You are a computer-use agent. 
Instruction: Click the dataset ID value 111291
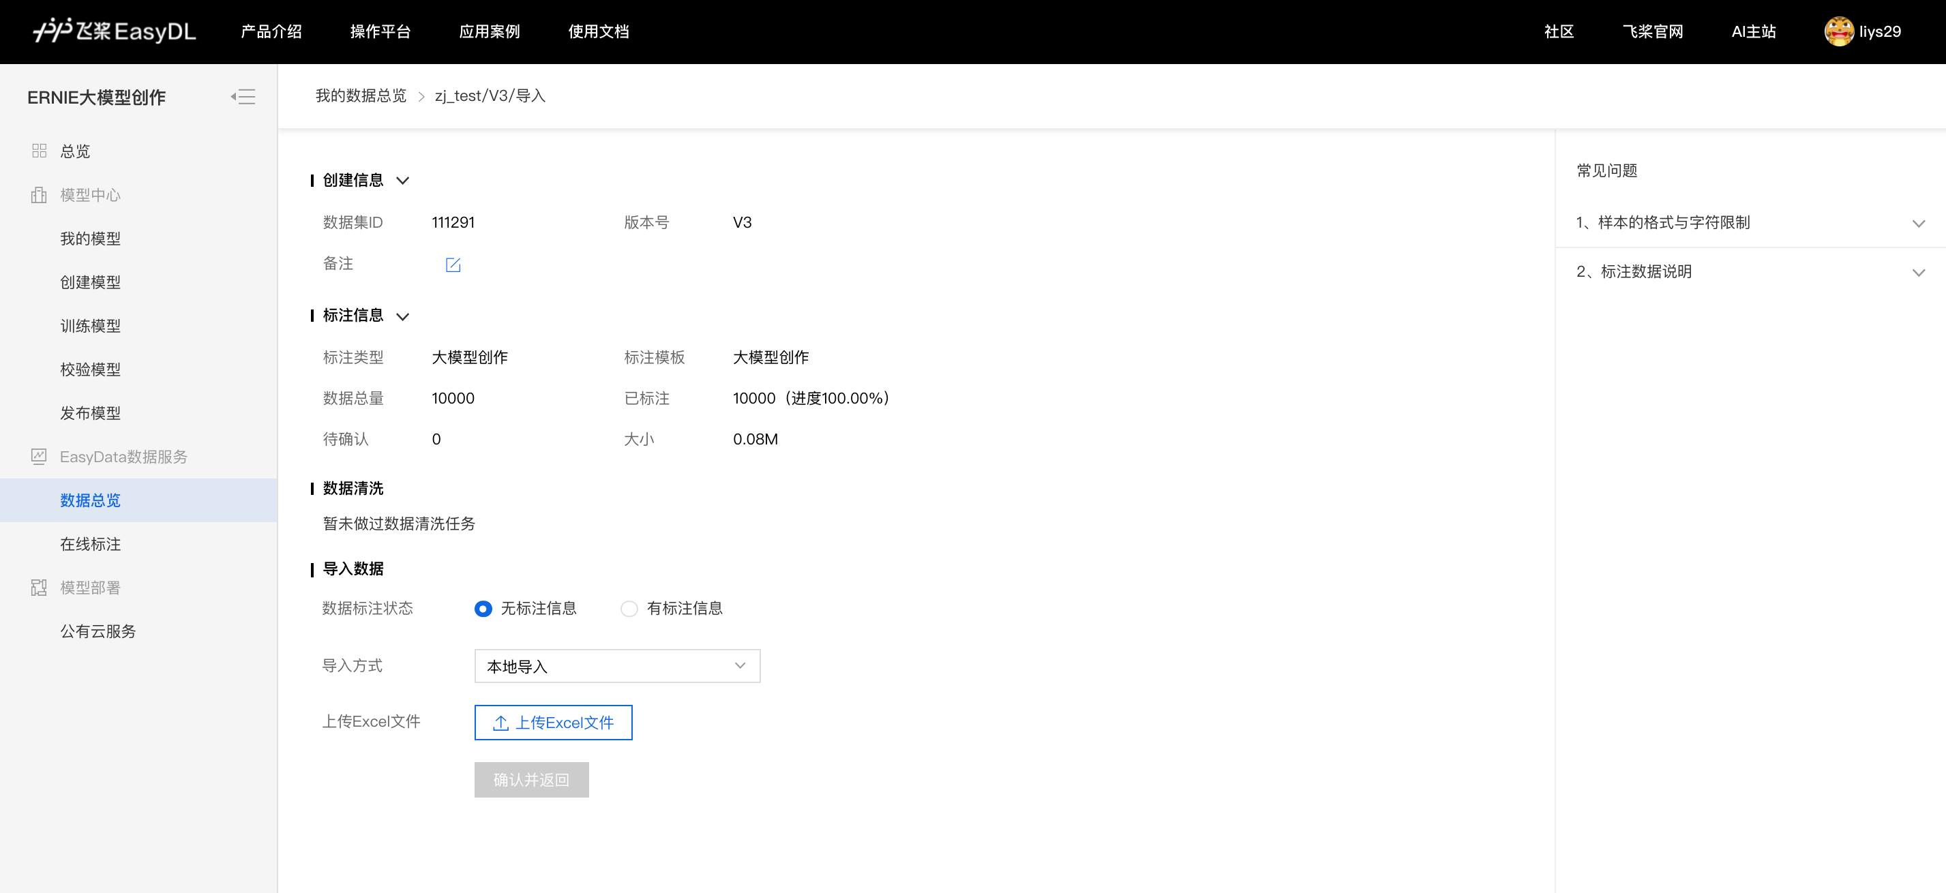pos(453,223)
